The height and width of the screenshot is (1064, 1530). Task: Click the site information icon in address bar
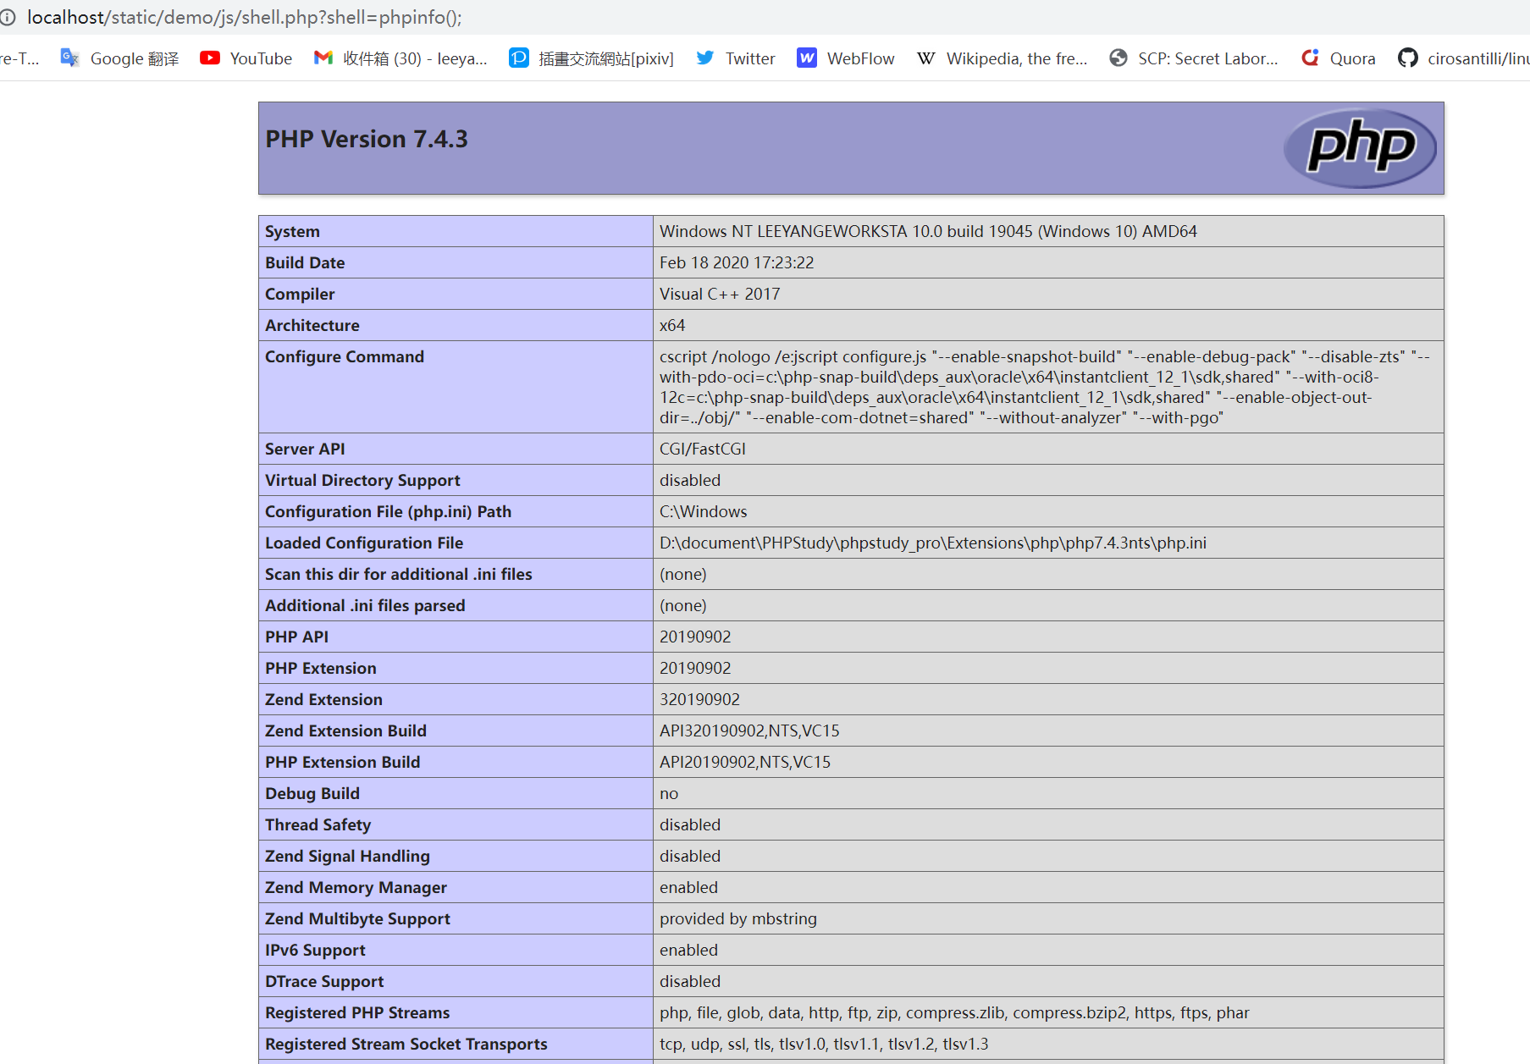click(x=8, y=17)
